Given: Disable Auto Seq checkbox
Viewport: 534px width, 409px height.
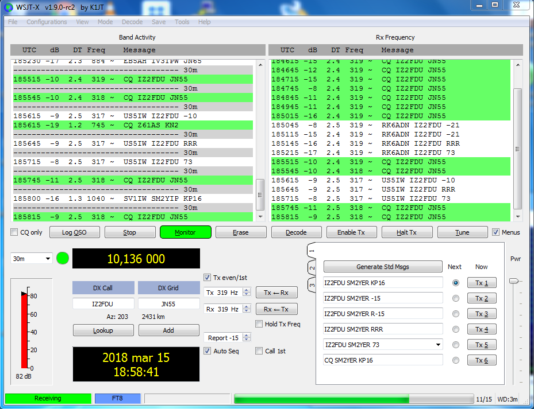Looking at the screenshot, I should click(x=207, y=351).
